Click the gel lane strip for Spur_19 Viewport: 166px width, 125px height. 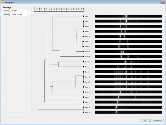pos(128,112)
